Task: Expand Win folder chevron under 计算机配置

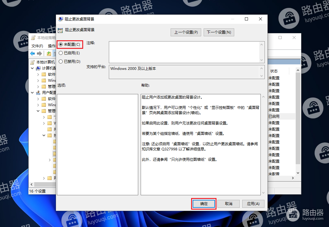Action: (38, 81)
